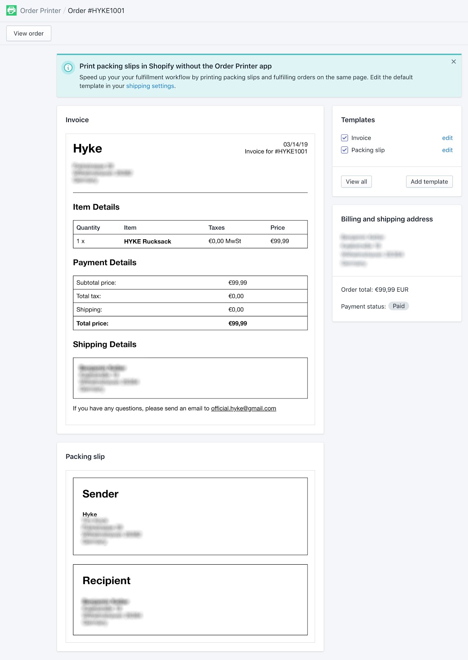Uncheck the Invoice template checkbox

pos(345,138)
